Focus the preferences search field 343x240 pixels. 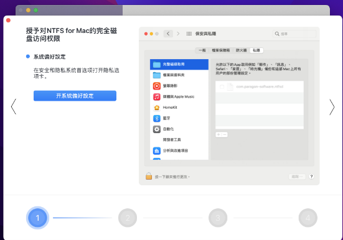tap(294, 34)
